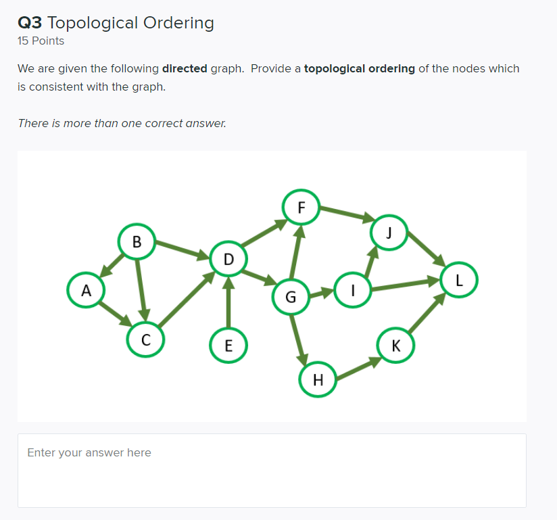Click the Enter your answer here placeholder
This screenshot has height=520, width=557.
point(89,452)
